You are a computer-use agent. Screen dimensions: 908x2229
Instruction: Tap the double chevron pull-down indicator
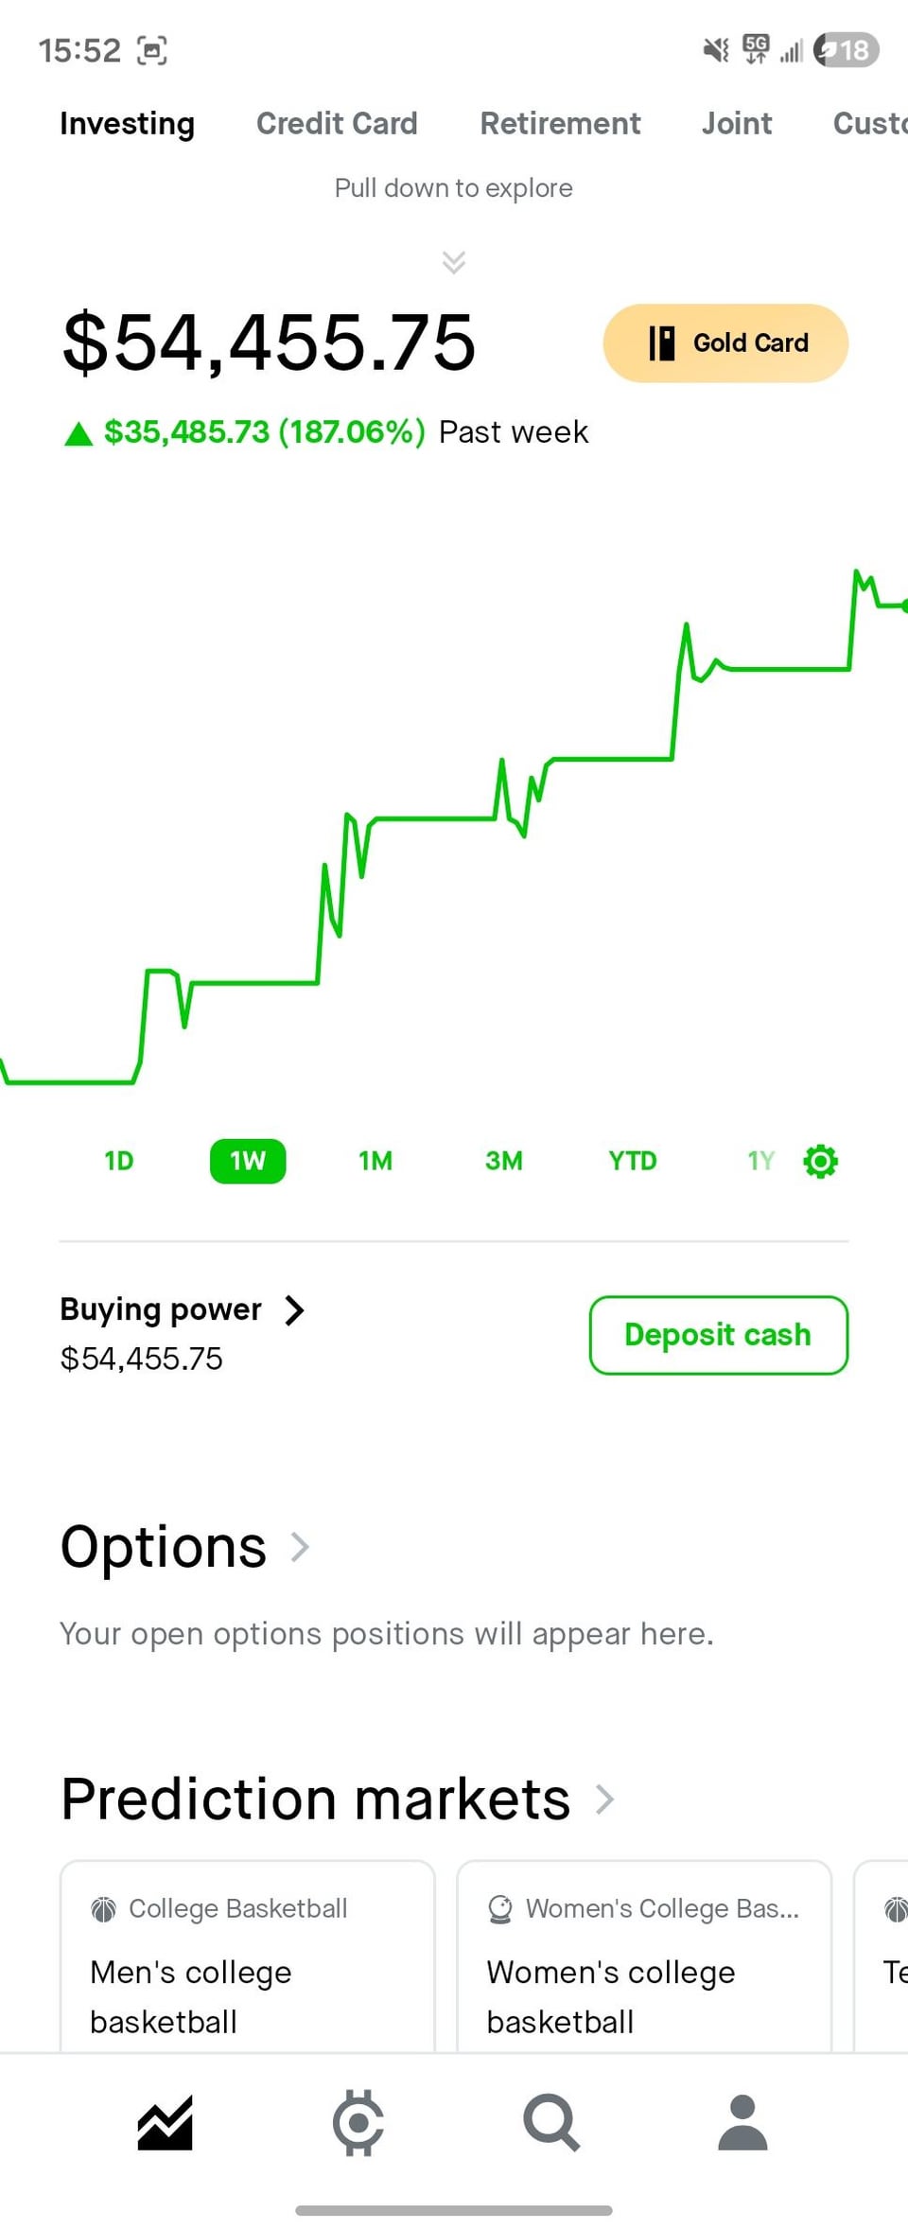click(454, 262)
